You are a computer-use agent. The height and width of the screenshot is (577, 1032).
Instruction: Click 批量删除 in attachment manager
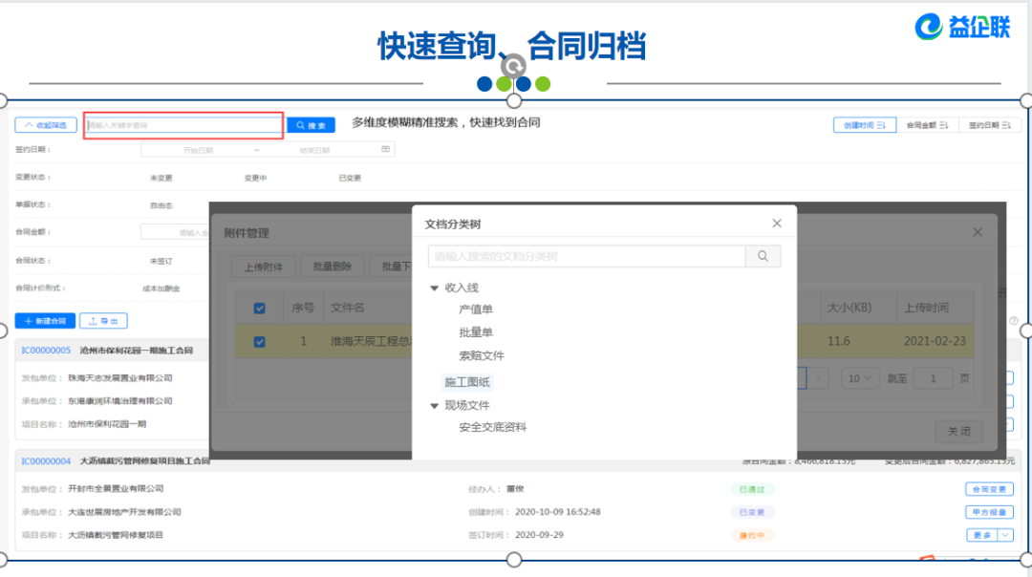pos(333,267)
